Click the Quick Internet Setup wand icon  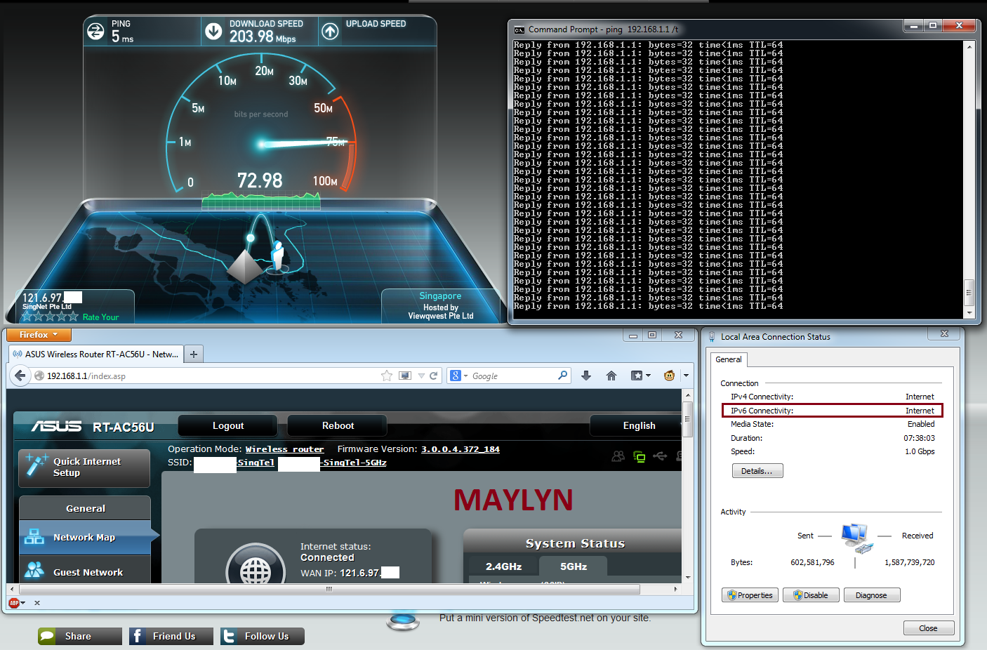[35, 465]
